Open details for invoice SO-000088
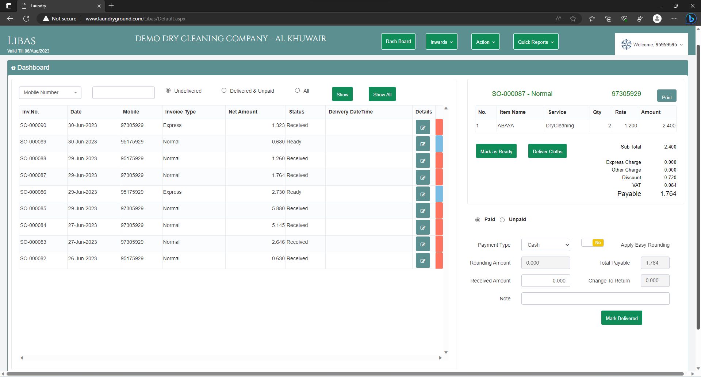The height and width of the screenshot is (377, 701). (x=423, y=161)
